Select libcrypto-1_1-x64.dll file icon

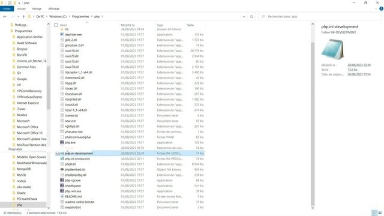pos(62,72)
